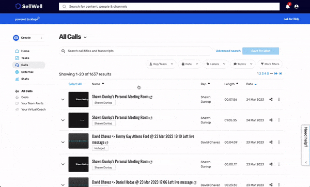Expand the All Calls heading dropdown
This screenshot has height=187, width=310.
click(x=85, y=37)
